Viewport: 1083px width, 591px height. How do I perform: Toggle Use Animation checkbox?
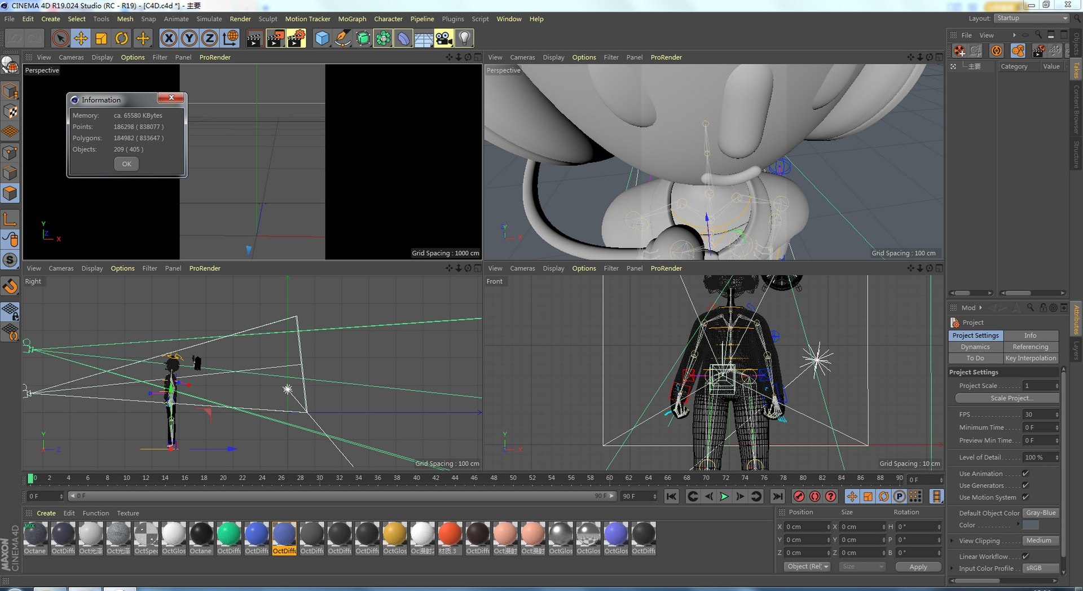(x=1025, y=474)
